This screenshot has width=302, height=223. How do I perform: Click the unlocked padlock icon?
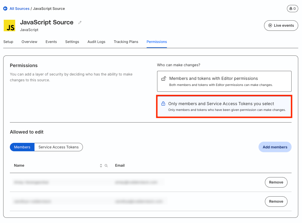(x=164, y=78)
